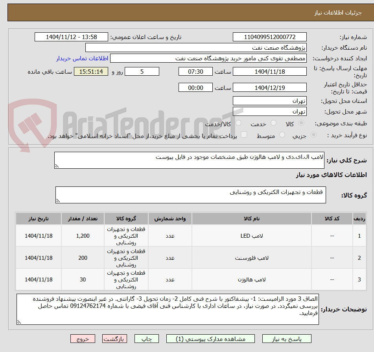Click the remaining days field showing 5
This screenshot has height=352, width=374.
142,71
